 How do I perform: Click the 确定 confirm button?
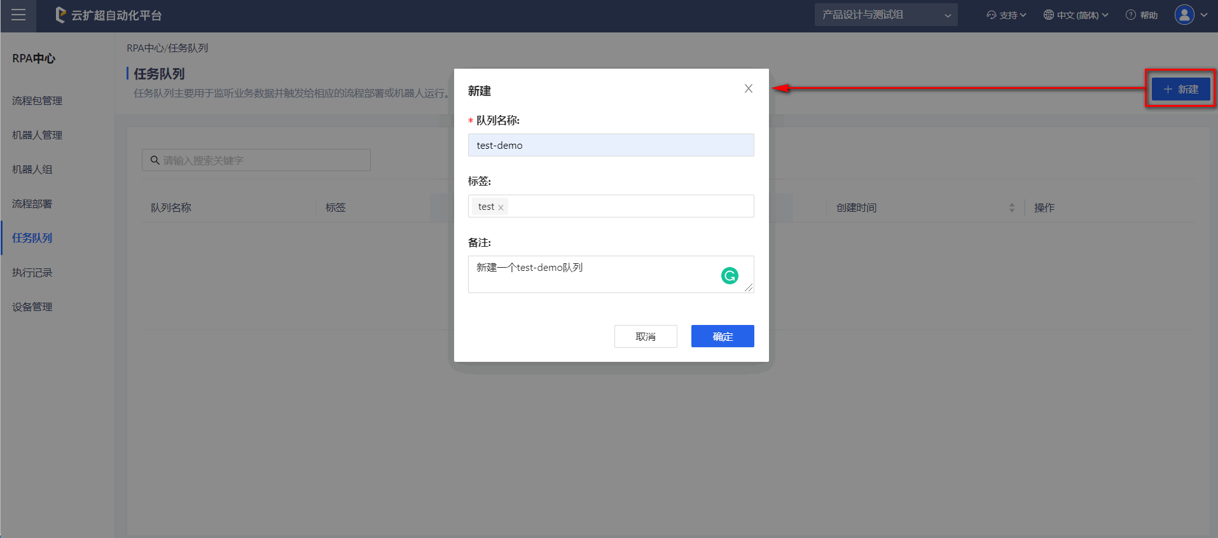pos(723,336)
